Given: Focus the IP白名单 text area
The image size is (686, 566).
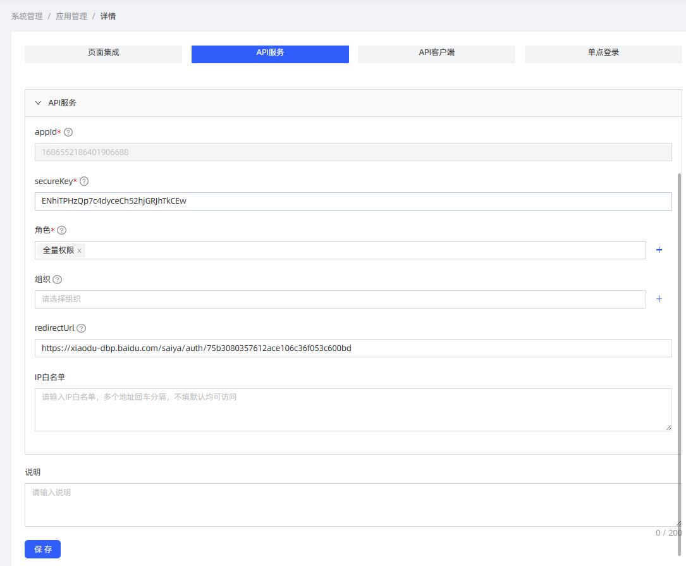Looking at the screenshot, I should click(353, 410).
